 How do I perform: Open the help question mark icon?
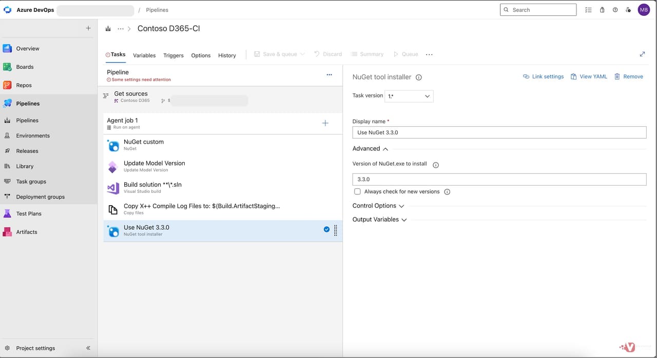(615, 10)
